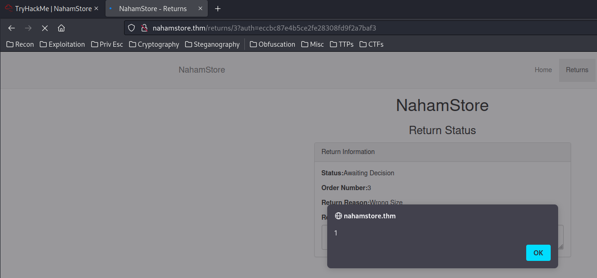Click the globe icon in the alert
The image size is (597, 278).
(338, 216)
